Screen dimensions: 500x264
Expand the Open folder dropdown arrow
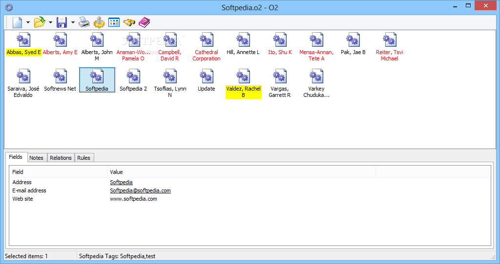(50, 22)
